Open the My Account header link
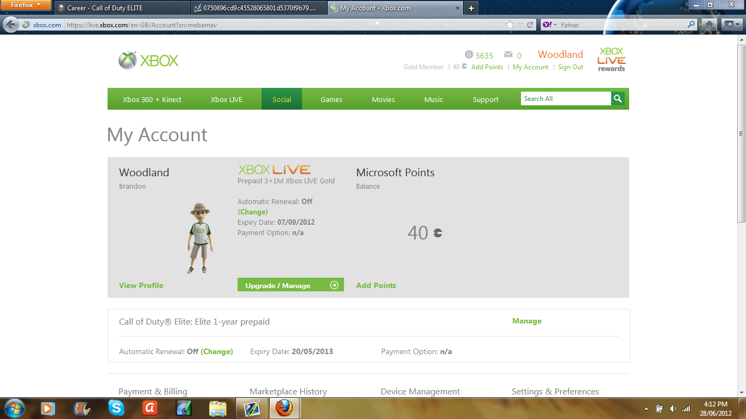 pyautogui.click(x=530, y=67)
